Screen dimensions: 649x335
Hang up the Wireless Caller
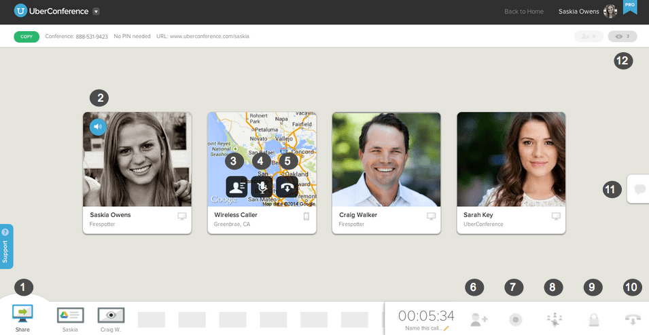tap(287, 186)
